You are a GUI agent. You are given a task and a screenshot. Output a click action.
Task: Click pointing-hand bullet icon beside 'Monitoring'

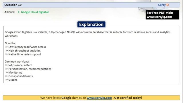click(6, 72)
